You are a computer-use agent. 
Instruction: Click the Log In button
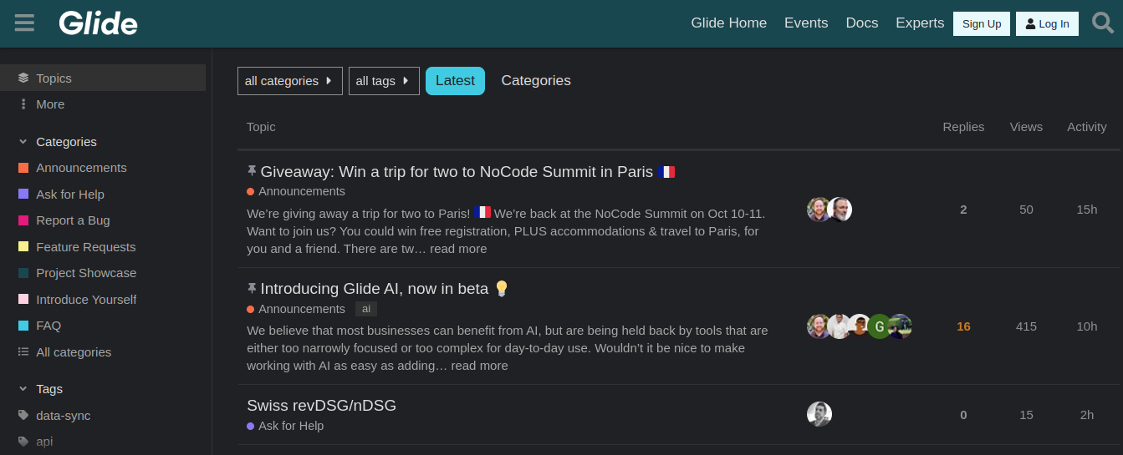[1047, 23]
